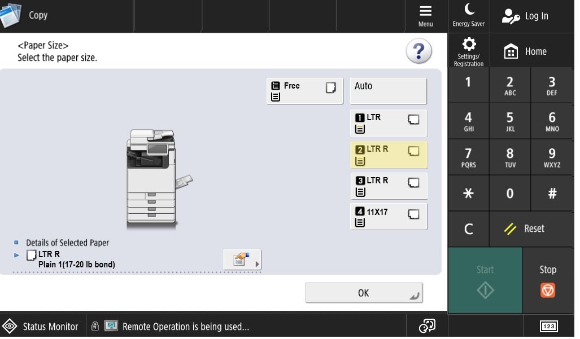The width and height of the screenshot is (580, 339).
Task: Tap numeric key 8 TUV
Action: [510, 157]
